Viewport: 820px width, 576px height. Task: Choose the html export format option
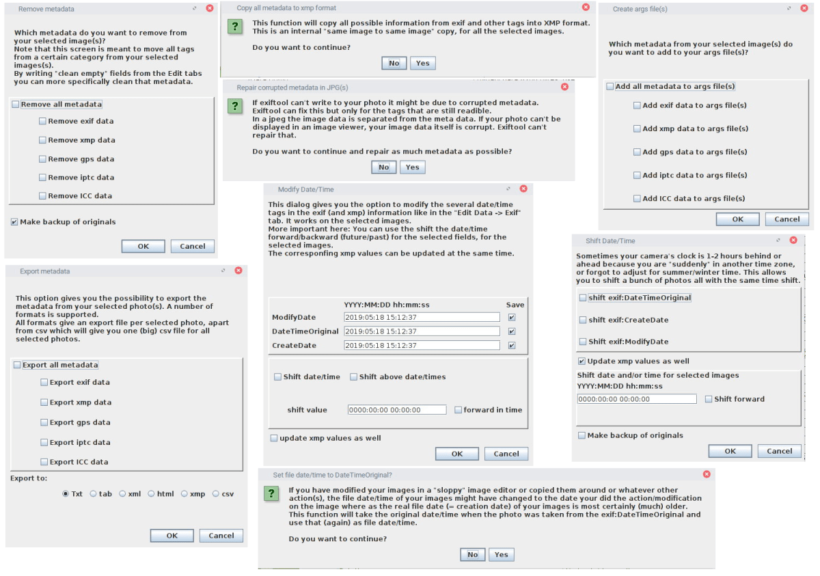click(152, 494)
